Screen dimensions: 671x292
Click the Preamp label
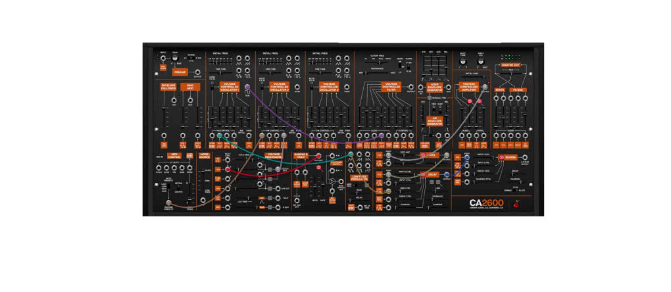click(180, 72)
